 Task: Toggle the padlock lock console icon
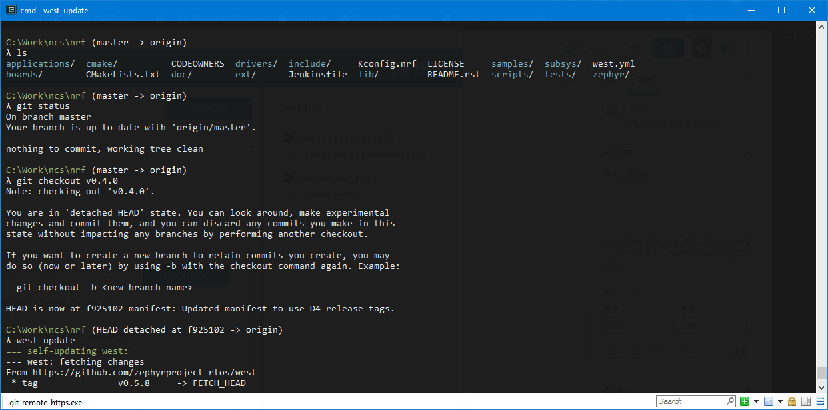coord(791,401)
